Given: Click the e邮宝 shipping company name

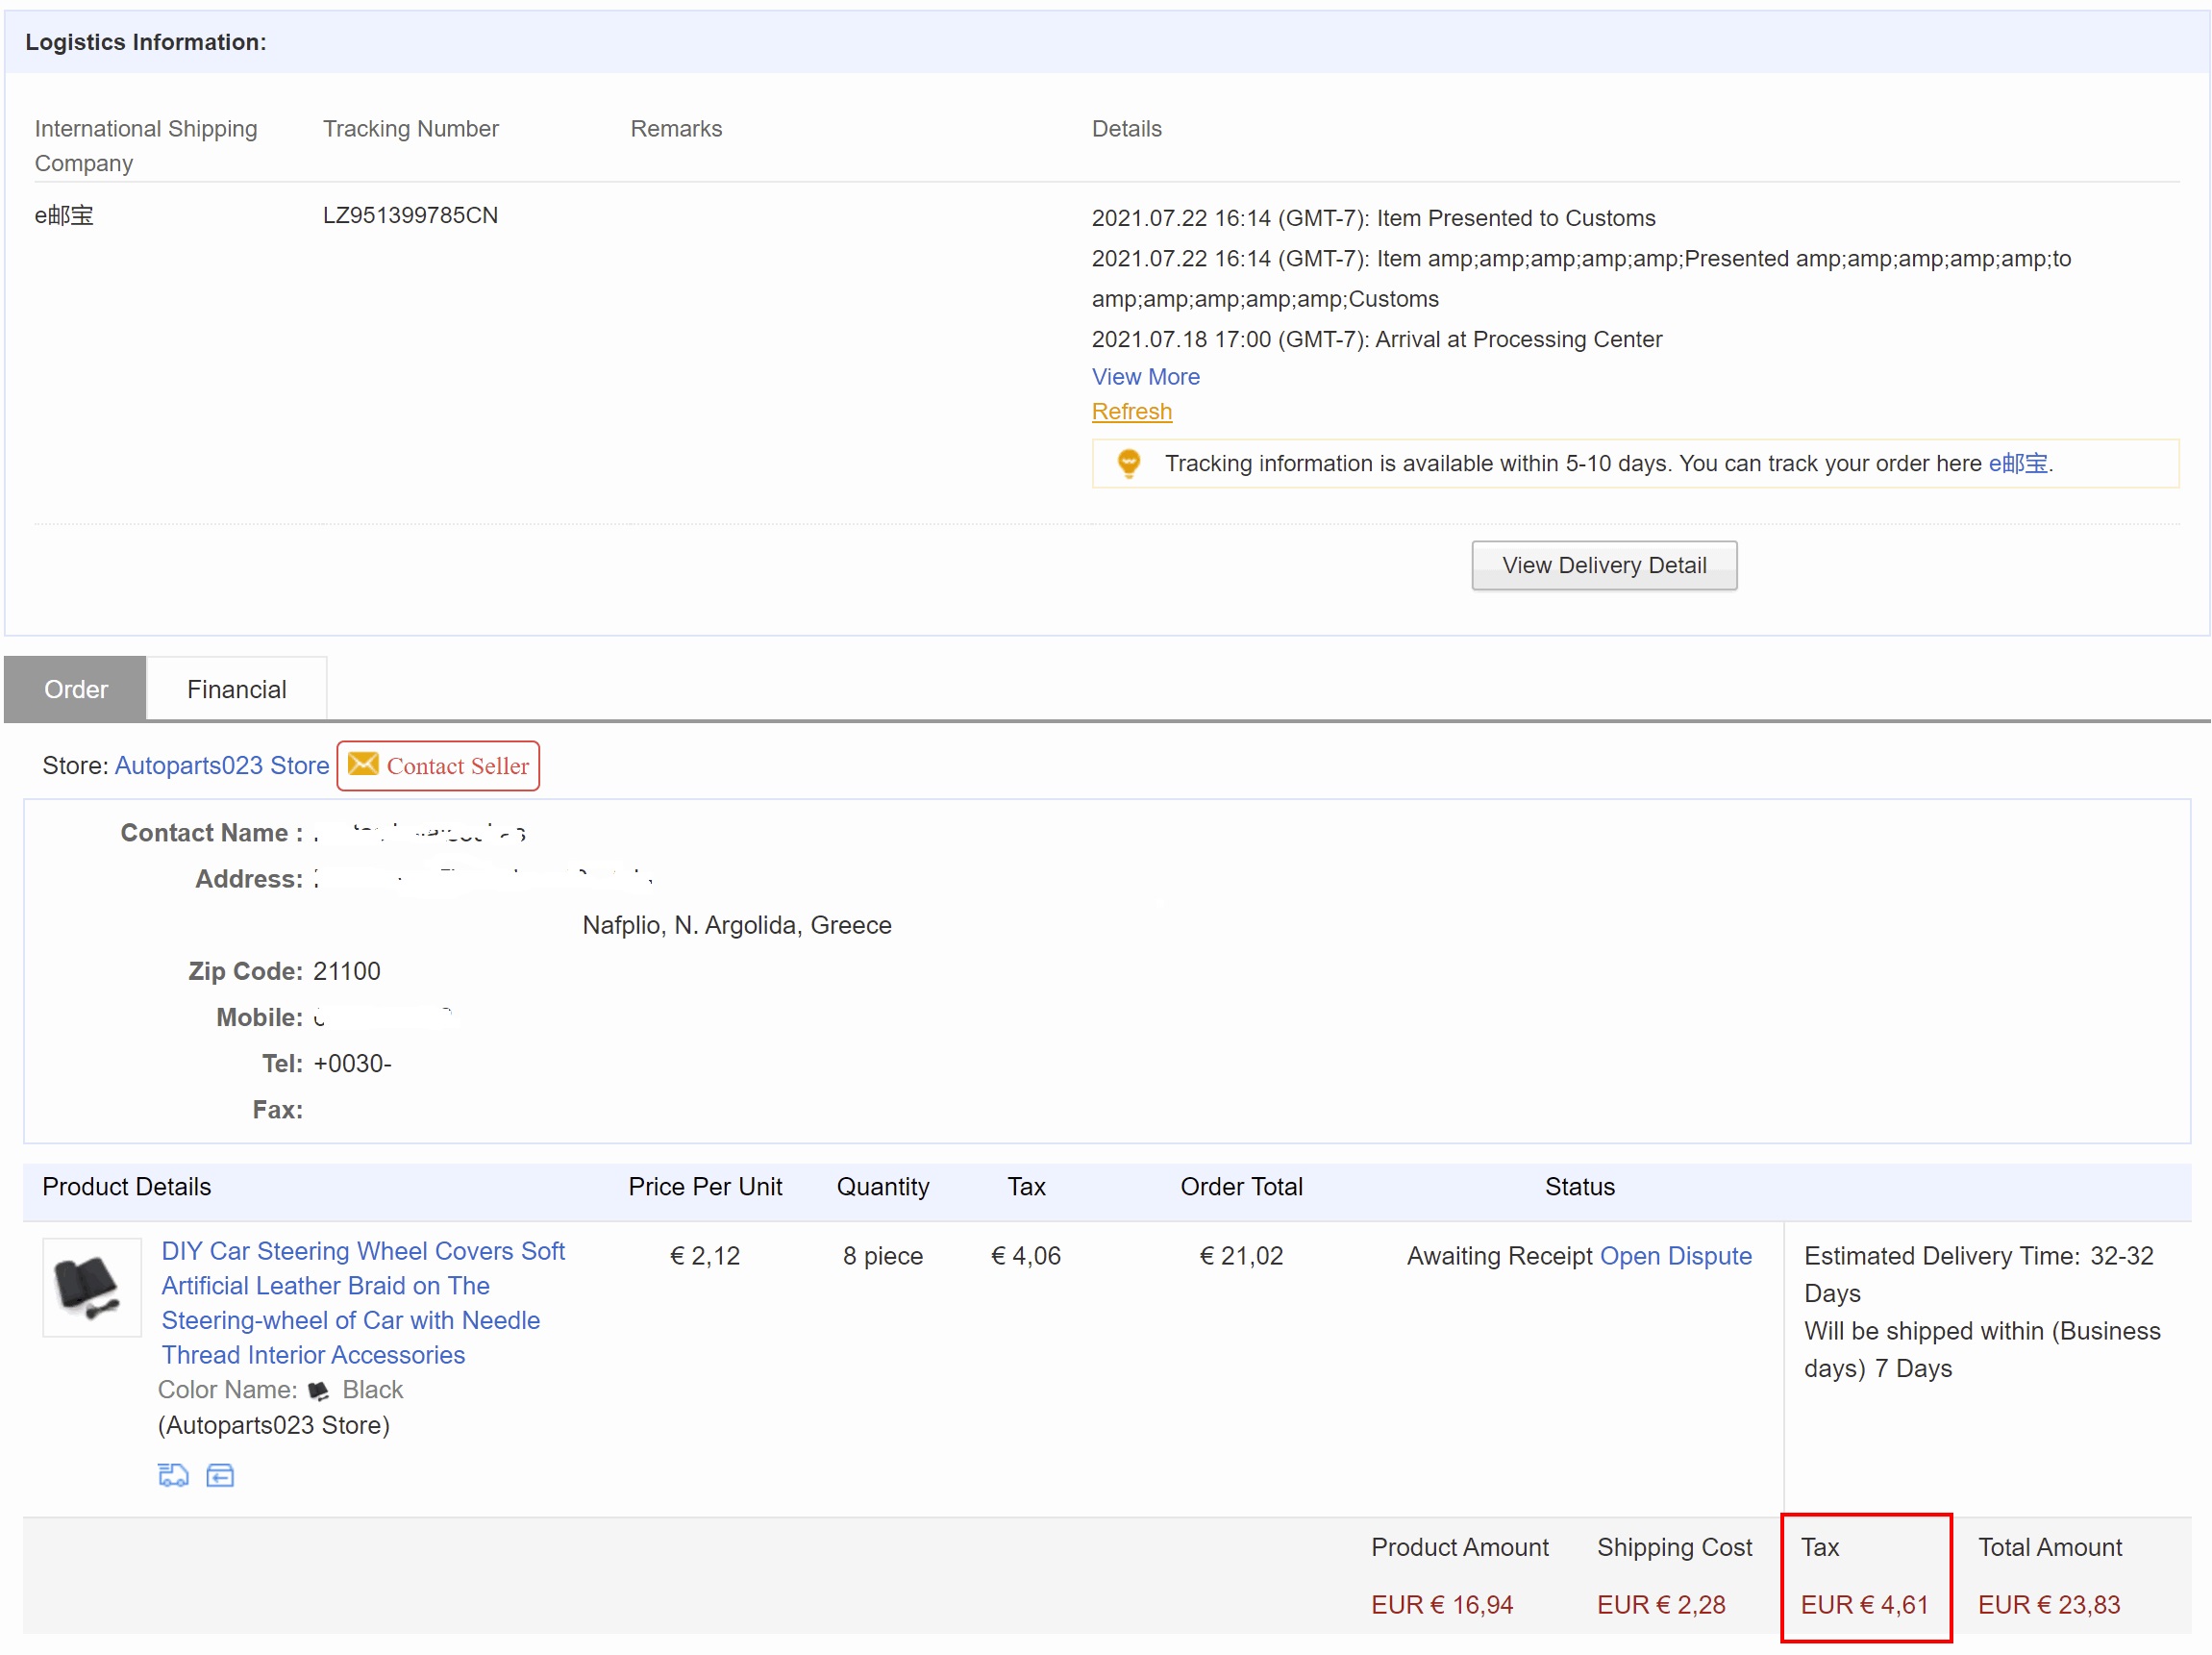Looking at the screenshot, I should point(64,215).
